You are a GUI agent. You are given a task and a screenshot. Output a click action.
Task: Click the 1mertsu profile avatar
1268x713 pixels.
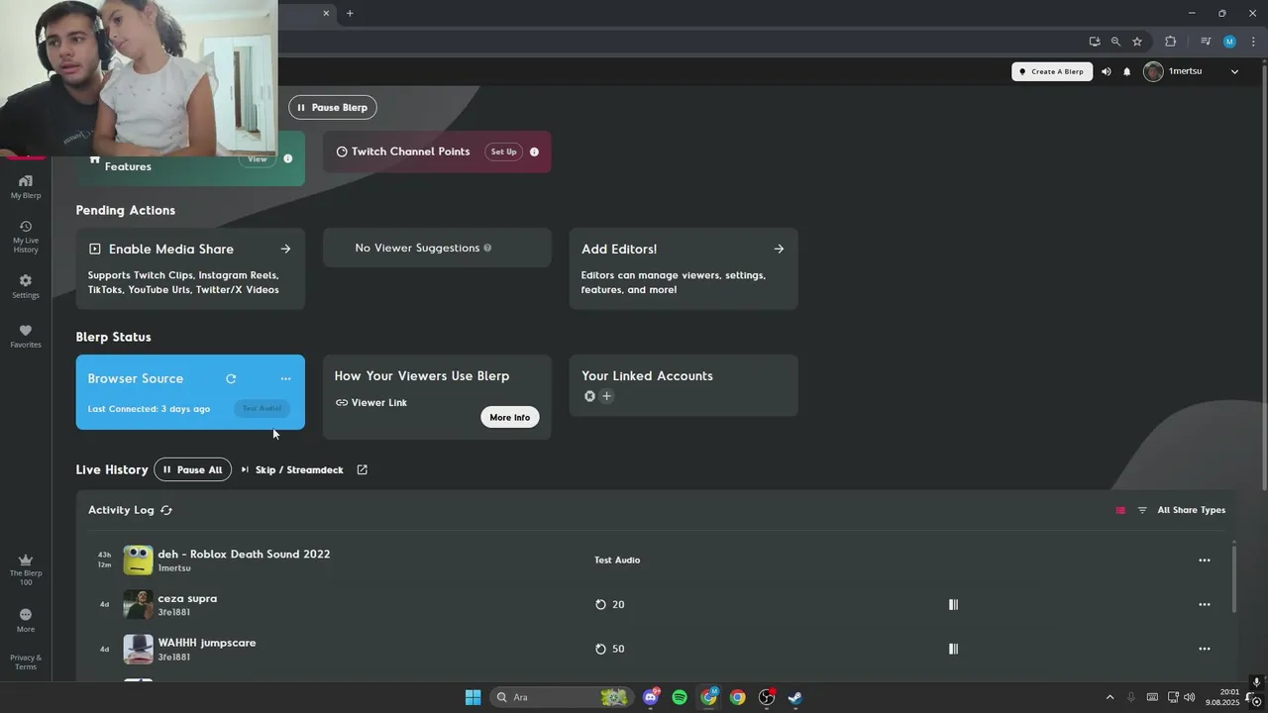point(1153,71)
